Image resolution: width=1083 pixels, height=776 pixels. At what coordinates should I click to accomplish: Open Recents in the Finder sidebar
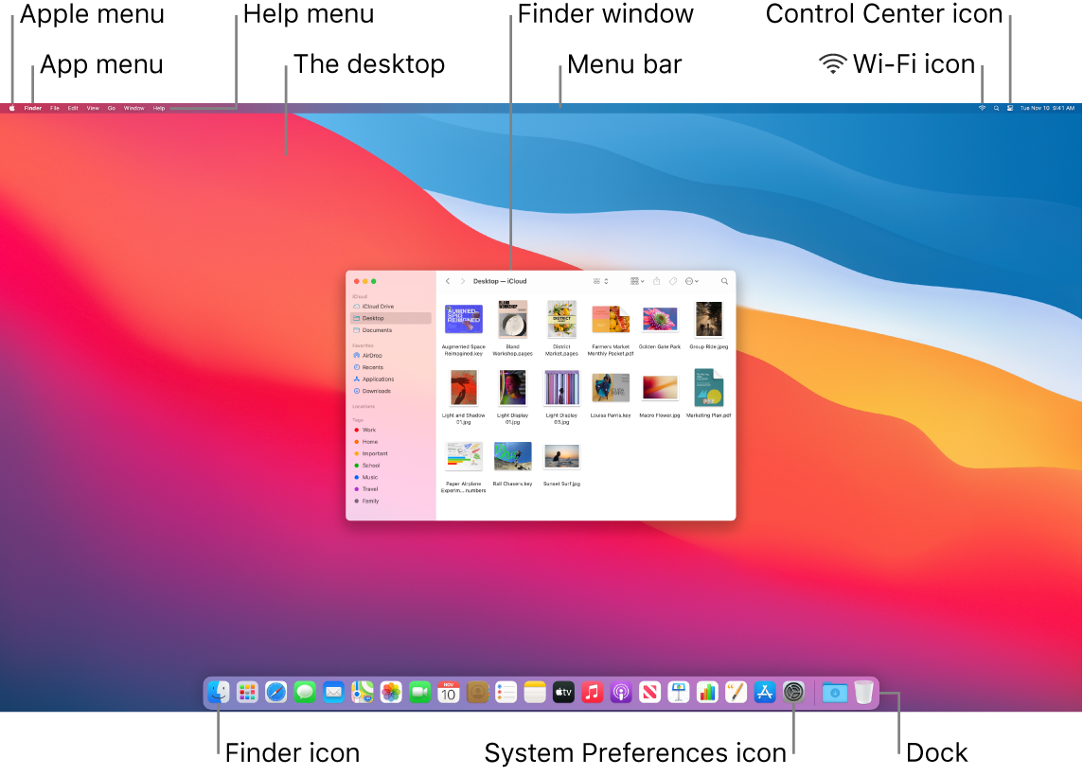pyautogui.click(x=373, y=367)
